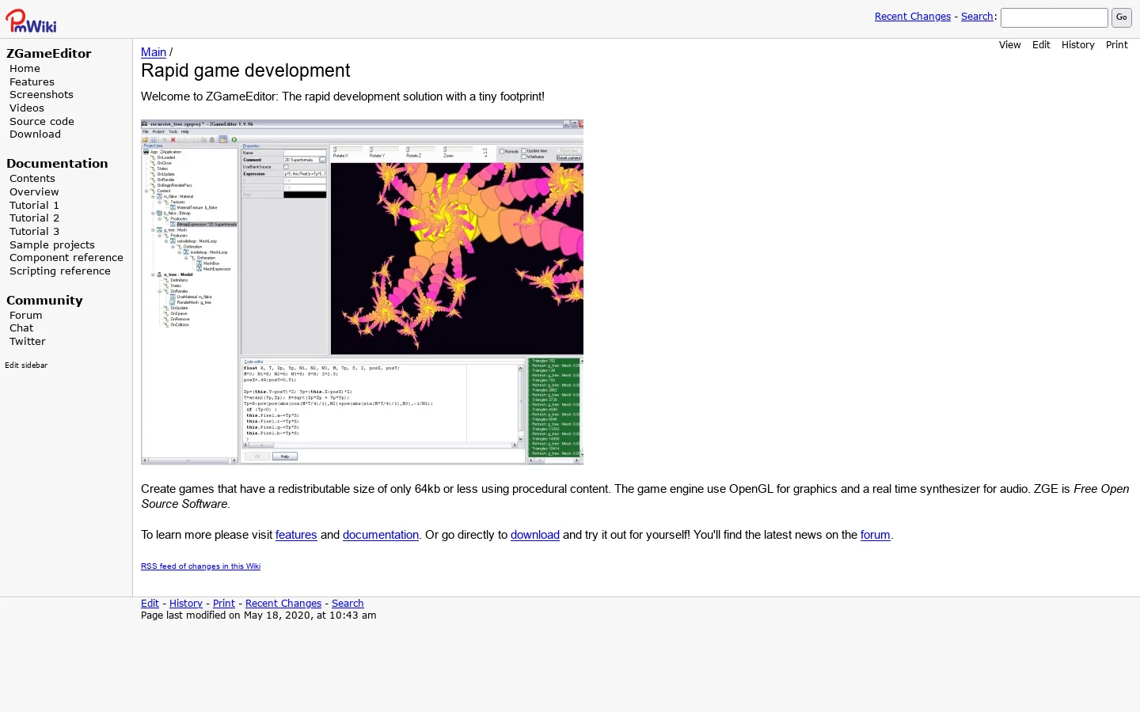Select the Edit page action at top
Screen dimensions: 1140x712
click(x=1041, y=45)
